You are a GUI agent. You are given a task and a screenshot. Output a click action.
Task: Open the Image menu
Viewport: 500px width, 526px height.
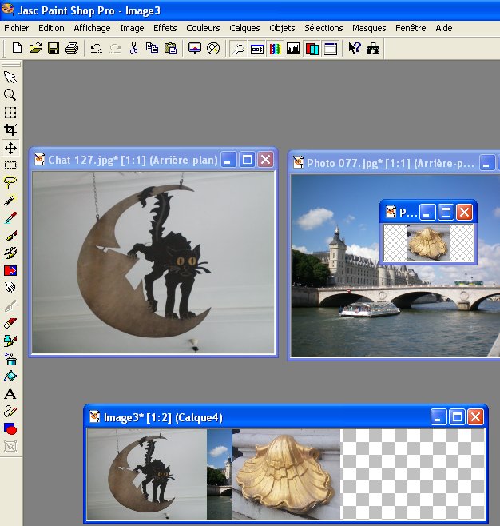[x=132, y=28]
